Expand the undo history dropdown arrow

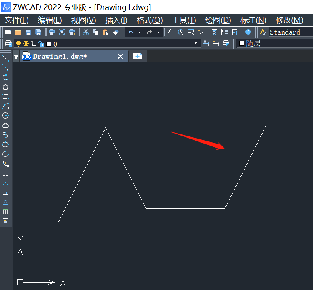click(x=140, y=32)
